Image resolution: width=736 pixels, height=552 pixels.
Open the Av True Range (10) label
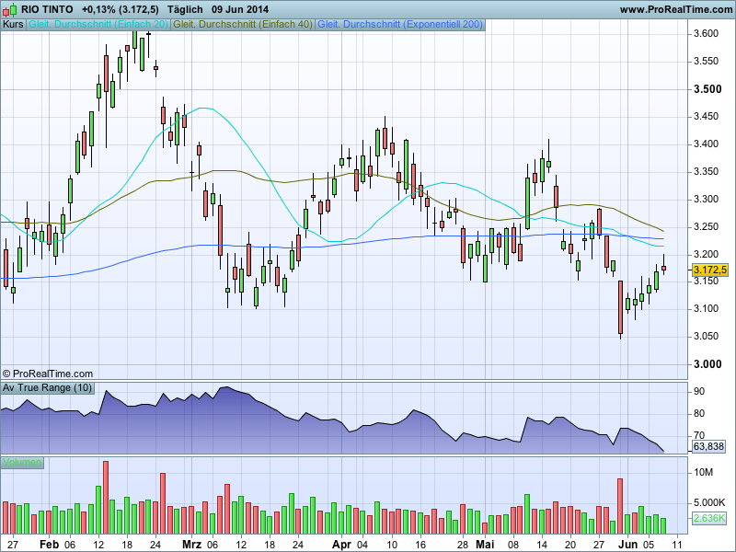click(47, 387)
